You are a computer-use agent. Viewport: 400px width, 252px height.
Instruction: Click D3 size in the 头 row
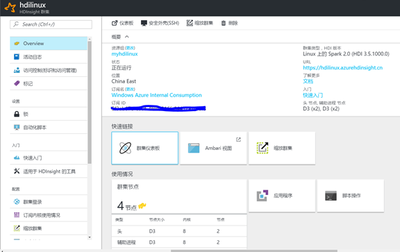(152, 231)
